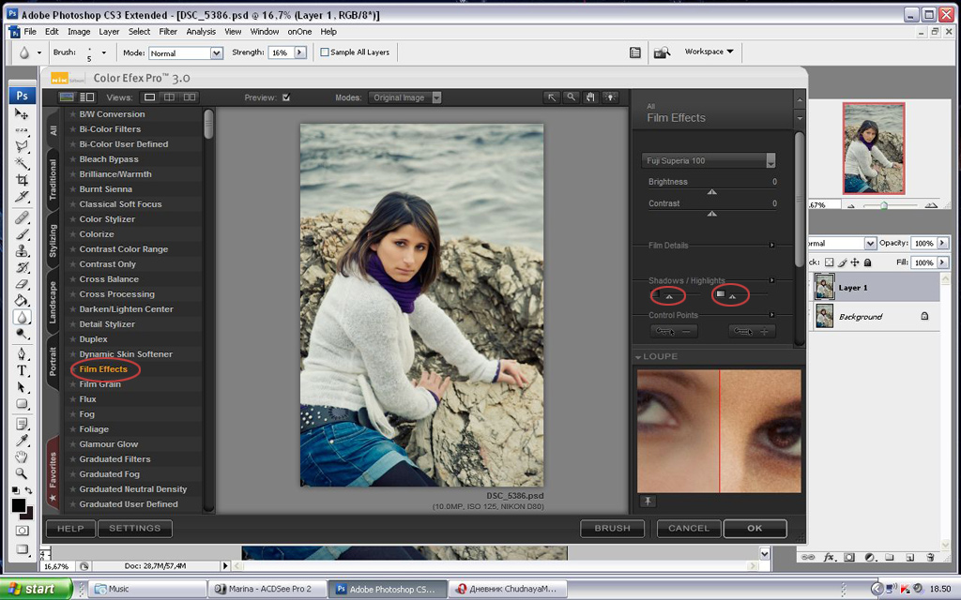Switch to the Stylizing filter tab
The image size is (961, 600).
(x=53, y=240)
